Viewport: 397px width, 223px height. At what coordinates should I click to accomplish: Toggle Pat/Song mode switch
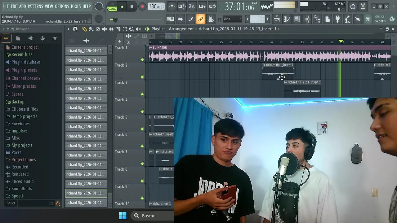tap(112, 7)
